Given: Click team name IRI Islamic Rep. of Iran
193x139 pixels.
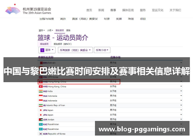Looking at the screenshot, I should [54, 105].
